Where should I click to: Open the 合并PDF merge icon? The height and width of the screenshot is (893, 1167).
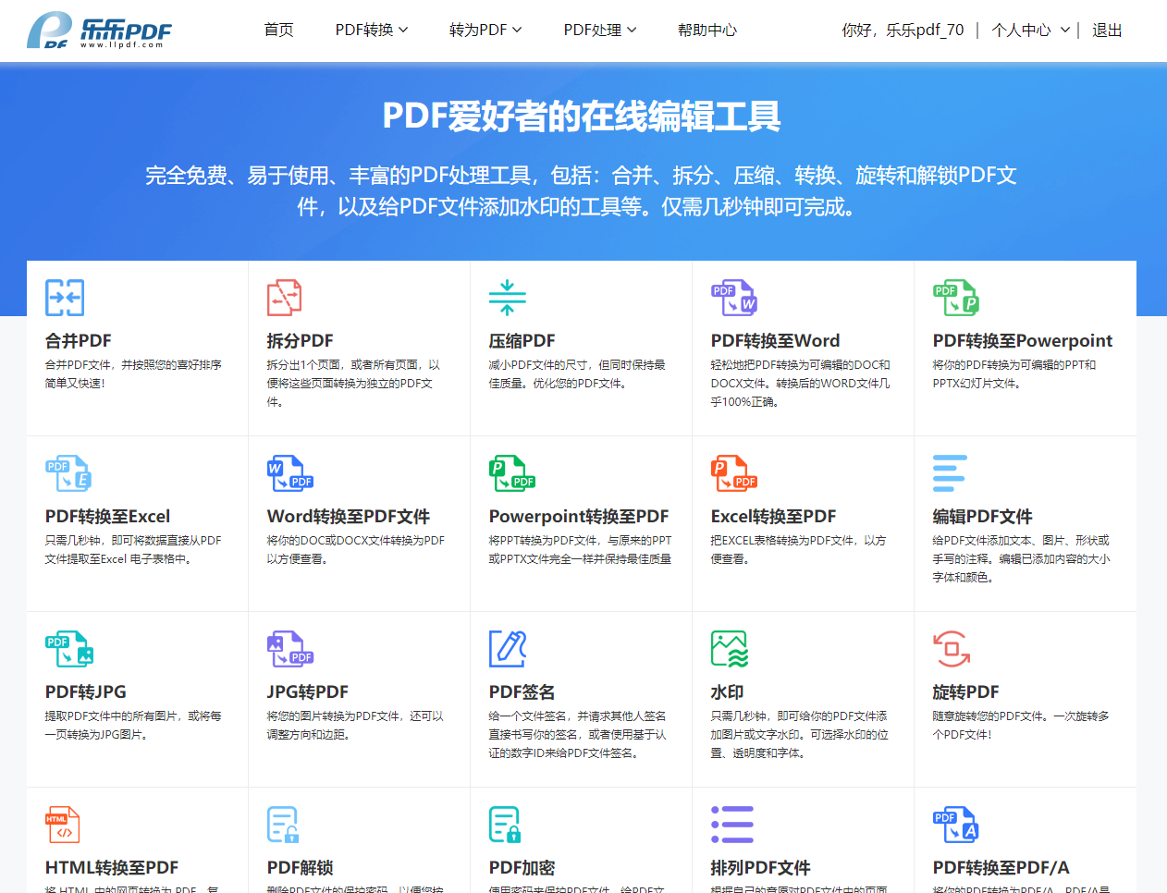coord(65,298)
